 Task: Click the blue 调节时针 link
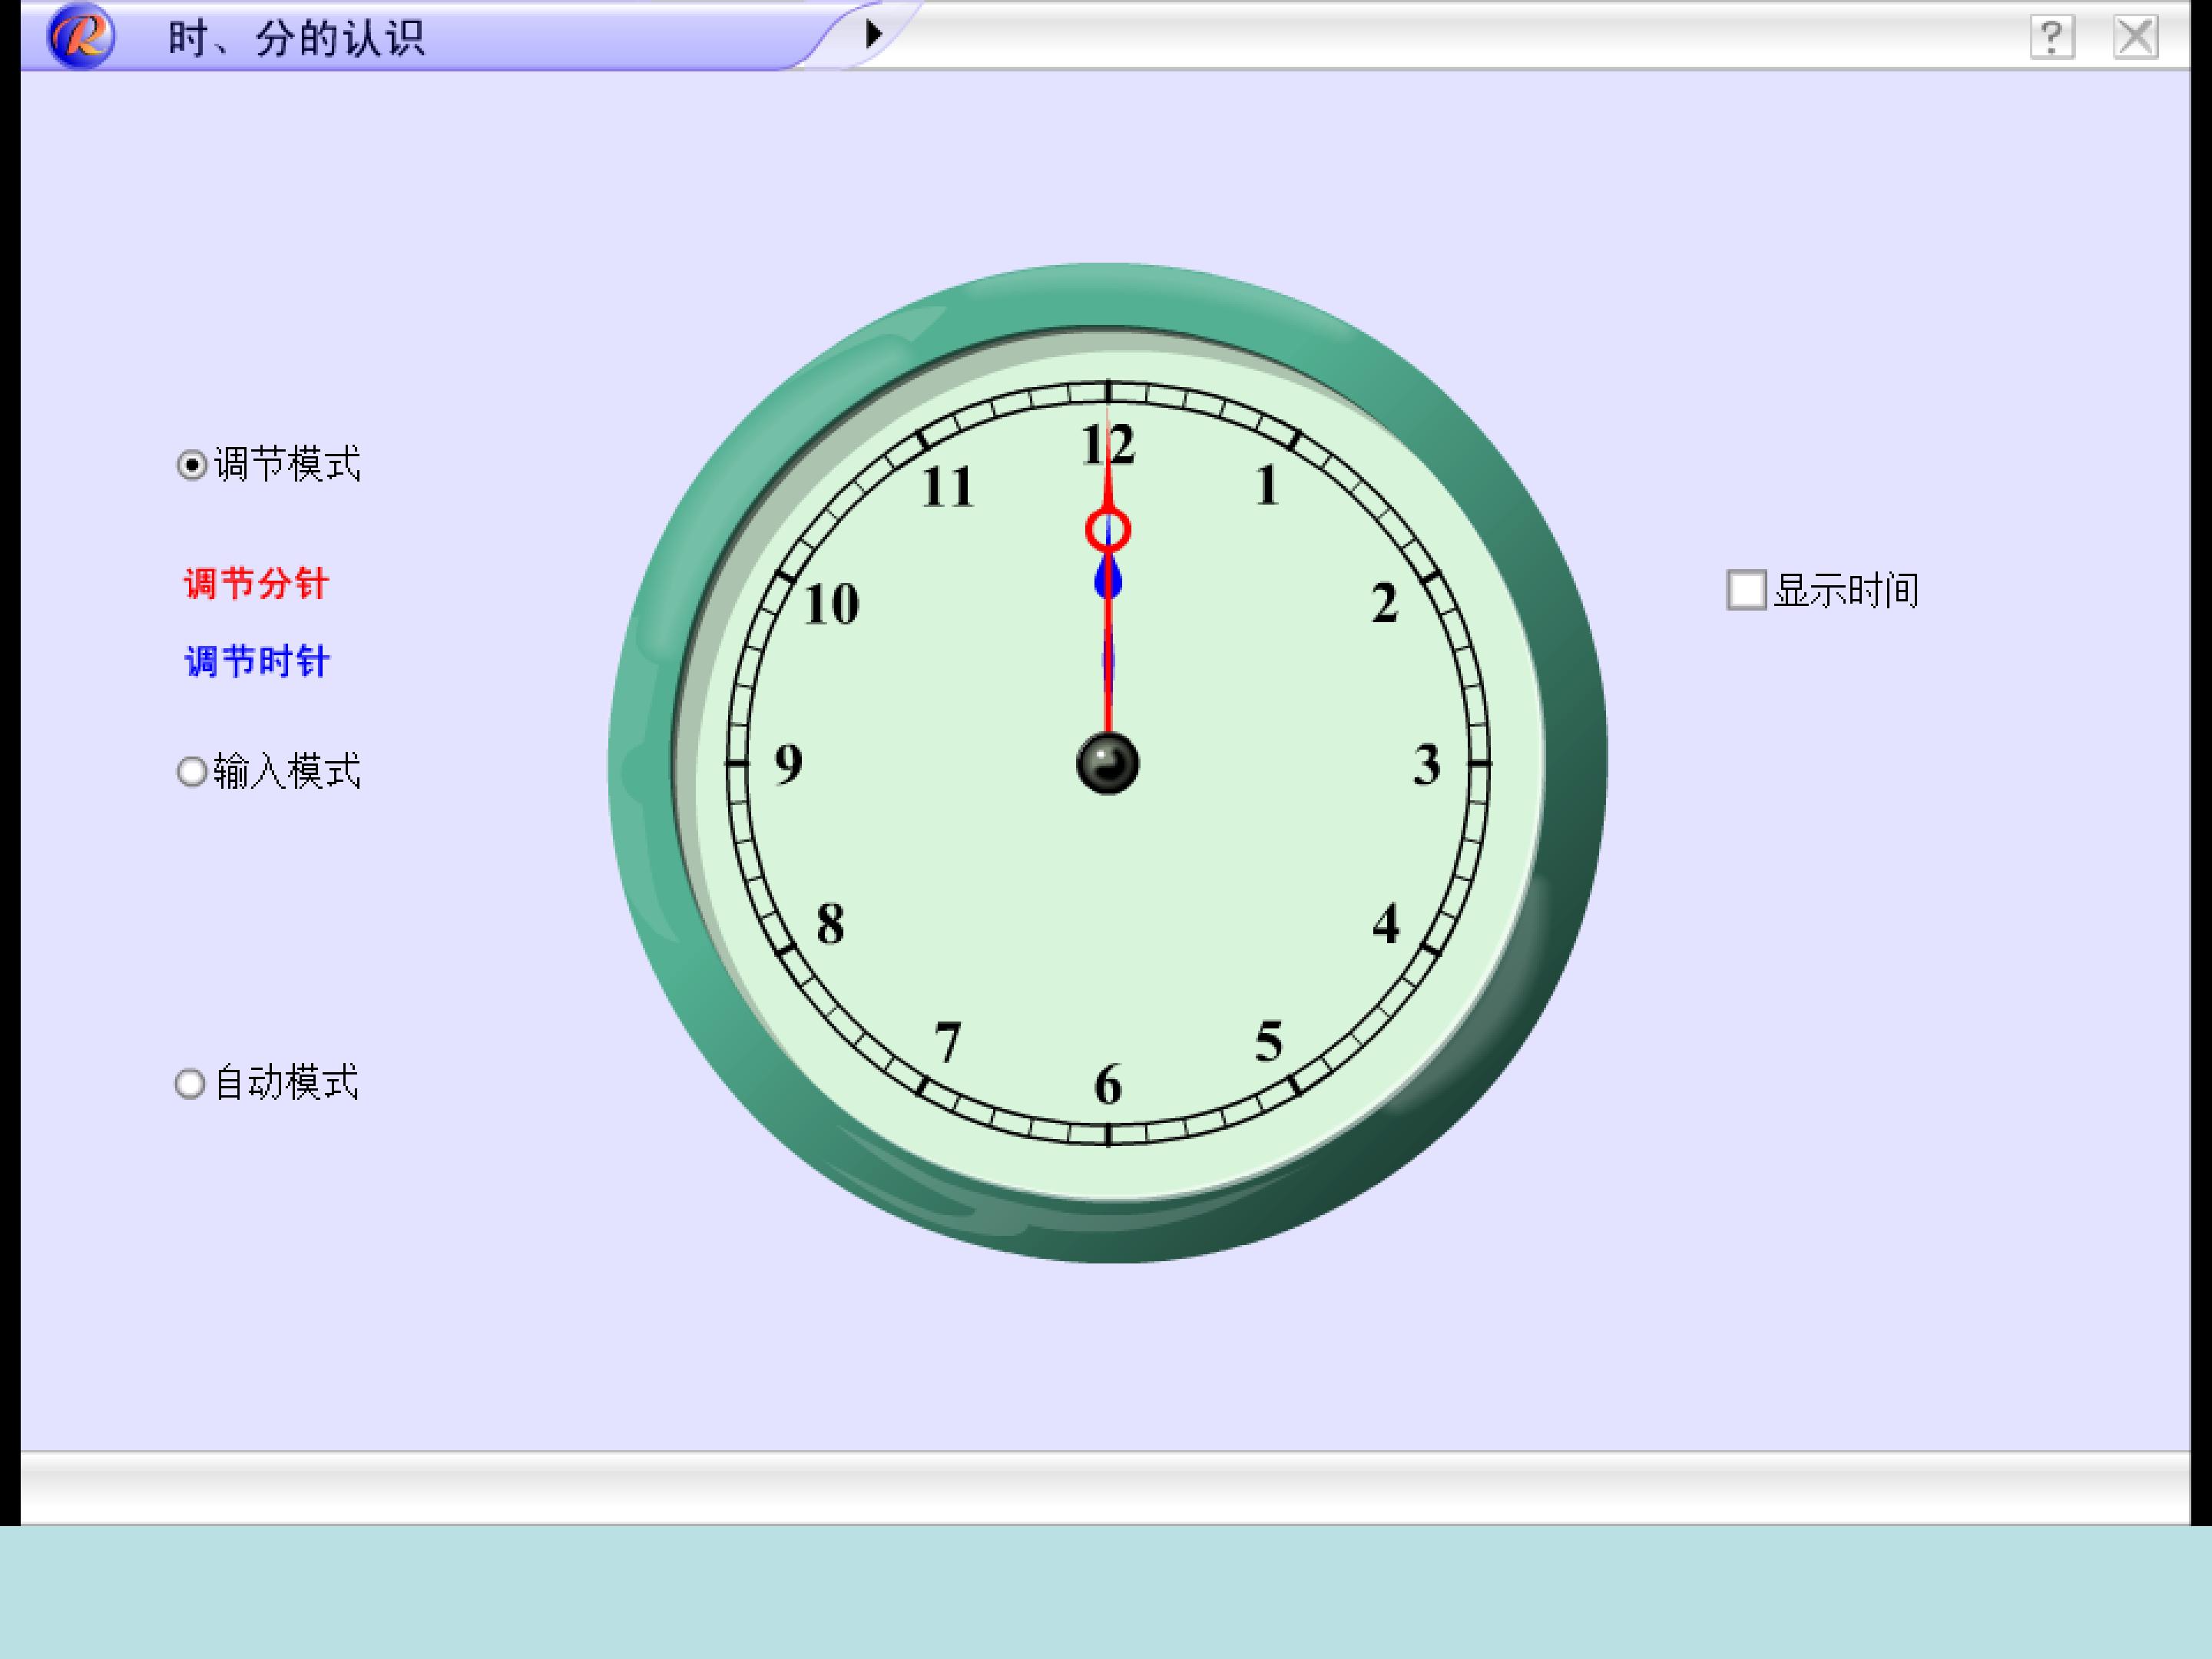coord(257,661)
